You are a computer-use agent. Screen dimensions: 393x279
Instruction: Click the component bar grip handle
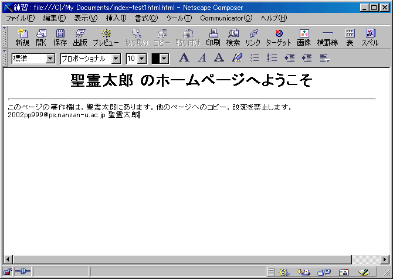pos(270,272)
